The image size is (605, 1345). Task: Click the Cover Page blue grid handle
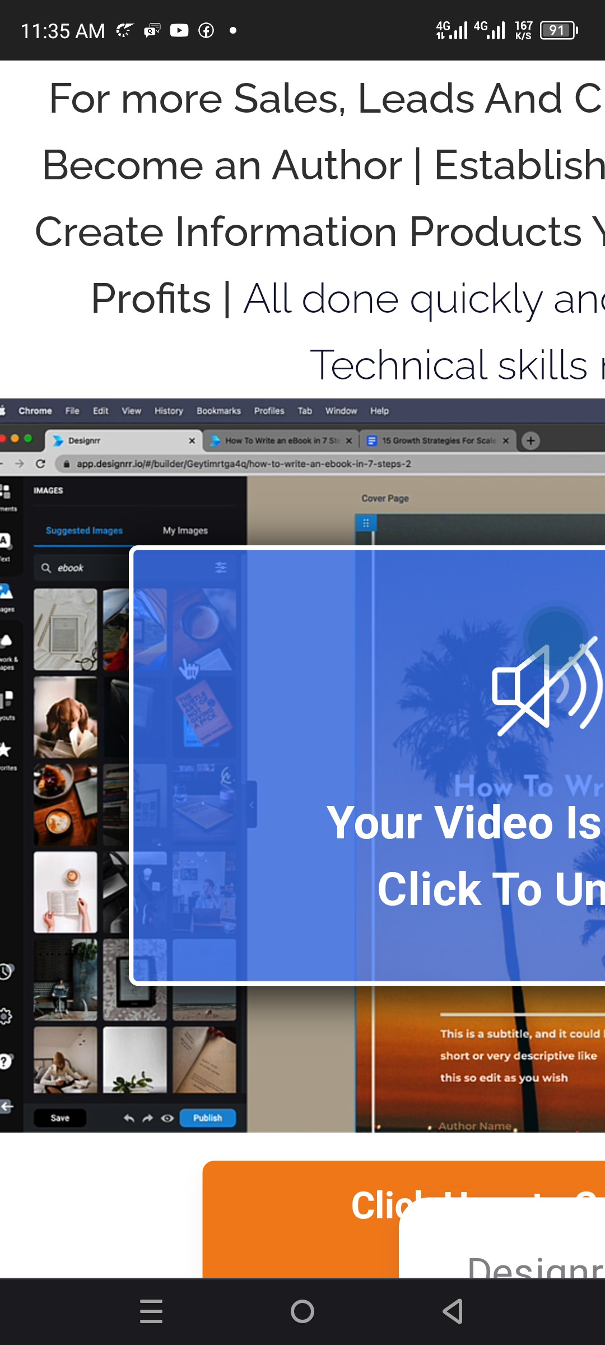366,523
